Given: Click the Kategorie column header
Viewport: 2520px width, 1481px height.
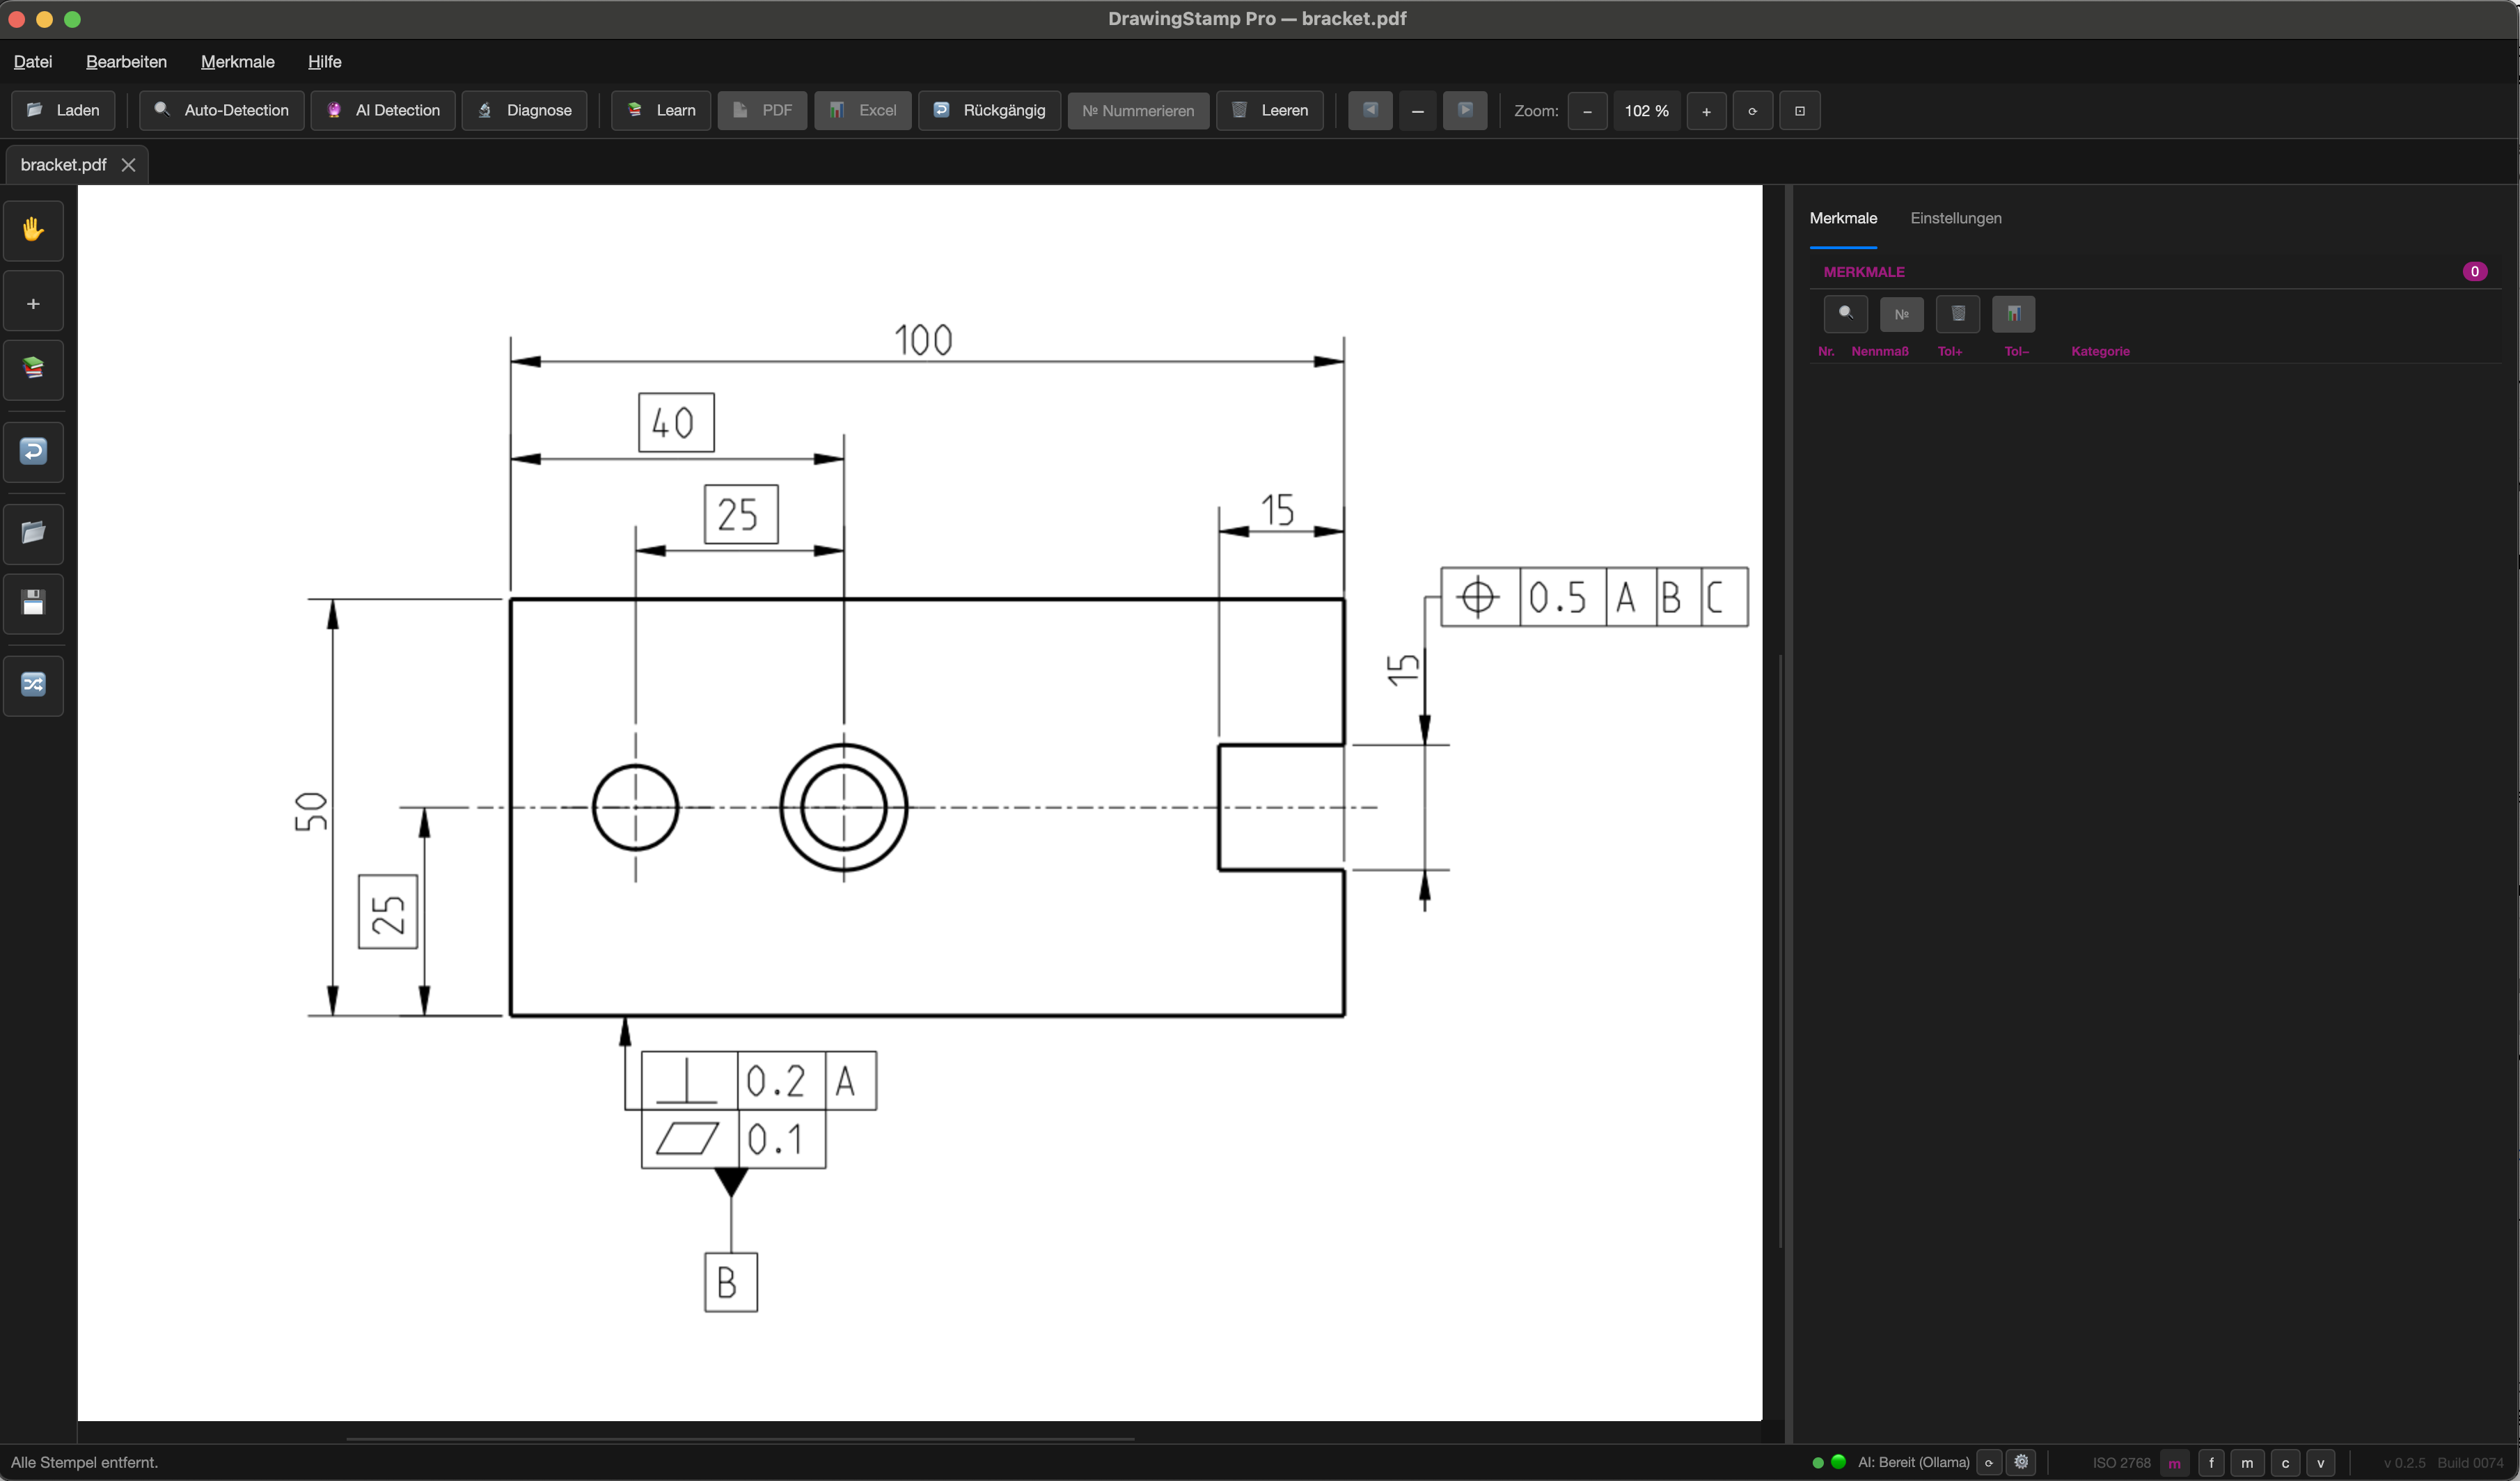Looking at the screenshot, I should [x=2100, y=351].
